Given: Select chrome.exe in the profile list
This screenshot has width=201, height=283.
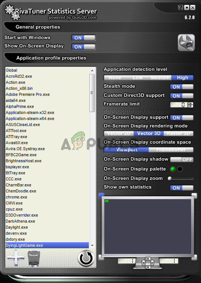Looking at the screenshot, I should pyautogui.click(x=17, y=197).
